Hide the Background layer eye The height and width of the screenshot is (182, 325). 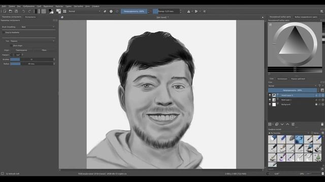270,105
